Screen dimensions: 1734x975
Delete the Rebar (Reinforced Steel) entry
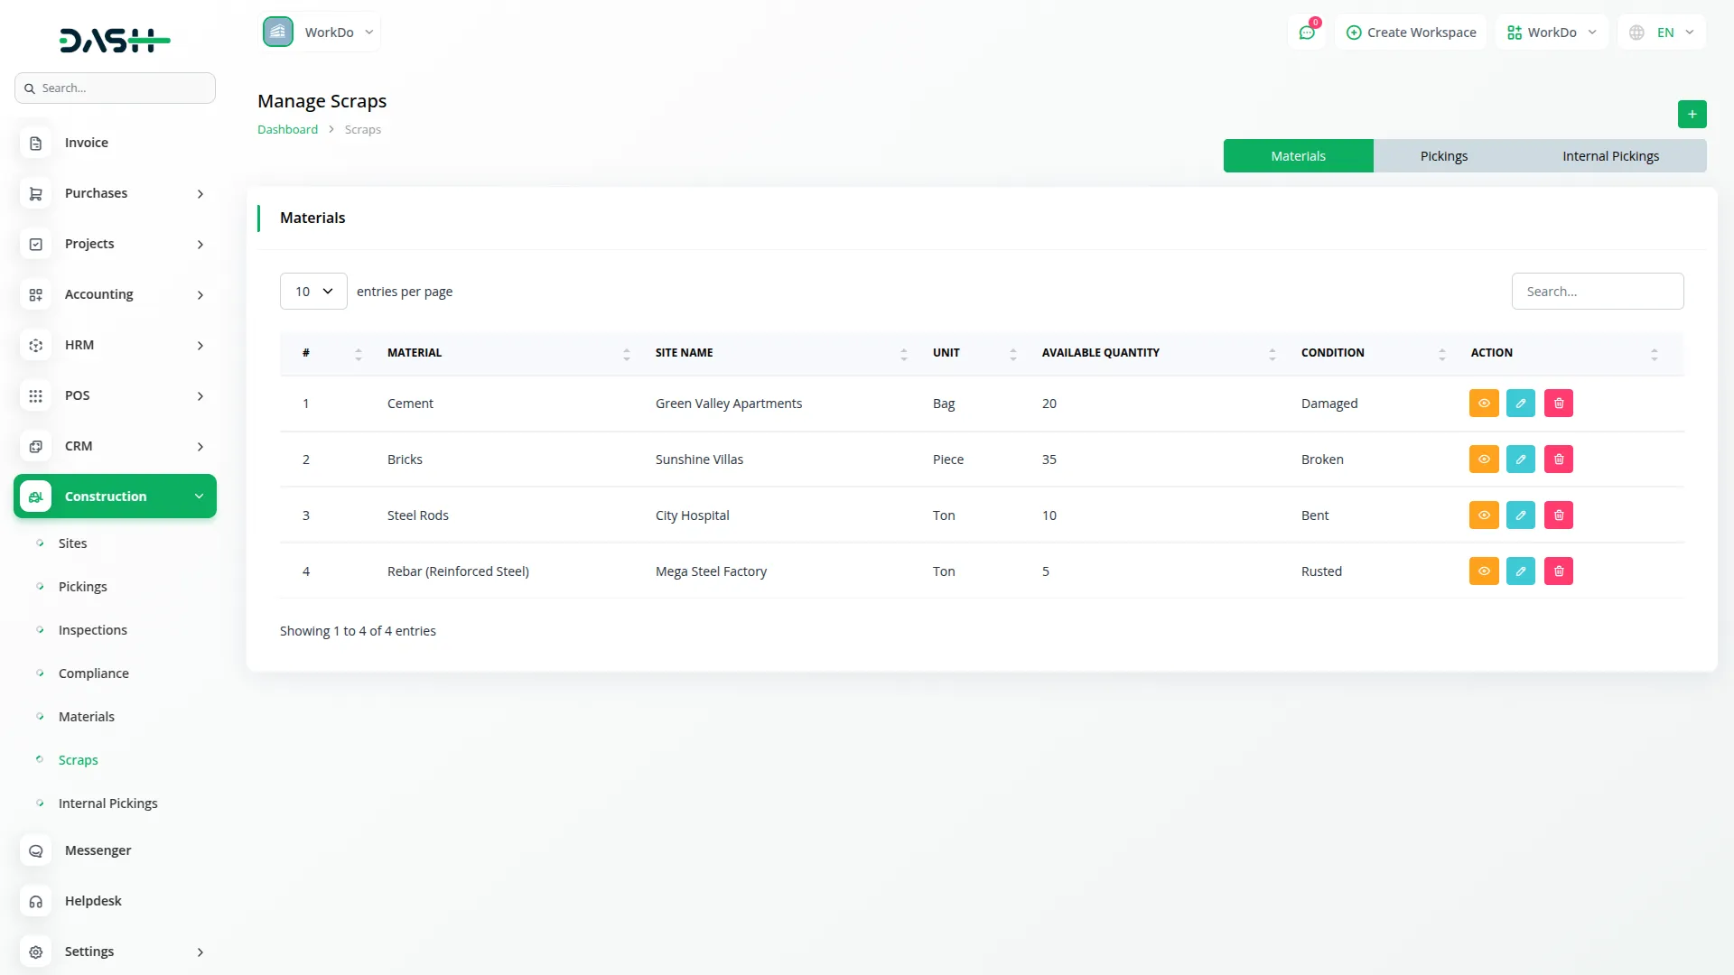1559,571
